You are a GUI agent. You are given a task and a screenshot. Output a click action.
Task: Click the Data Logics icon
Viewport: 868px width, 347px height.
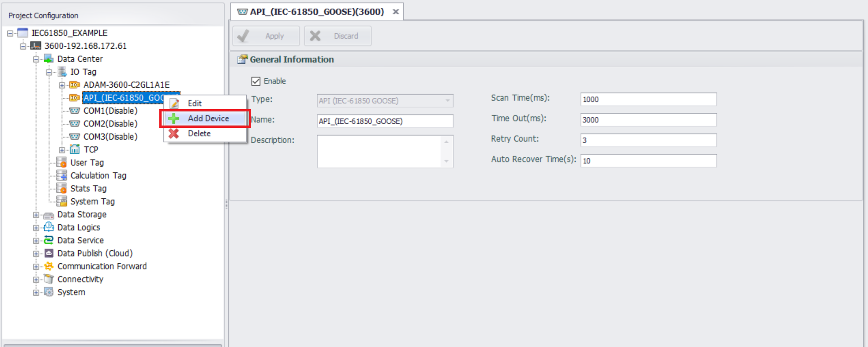click(48, 227)
